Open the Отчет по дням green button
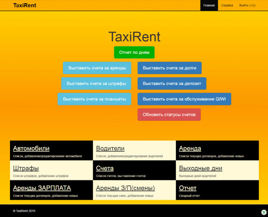This screenshot has height=217, width=268. (134, 52)
